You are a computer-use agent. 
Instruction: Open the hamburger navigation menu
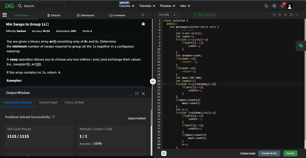click(x=4, y=15)
